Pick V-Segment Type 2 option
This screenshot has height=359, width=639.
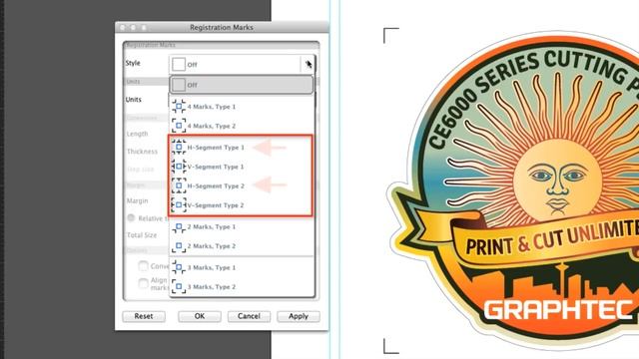point(242,205)
